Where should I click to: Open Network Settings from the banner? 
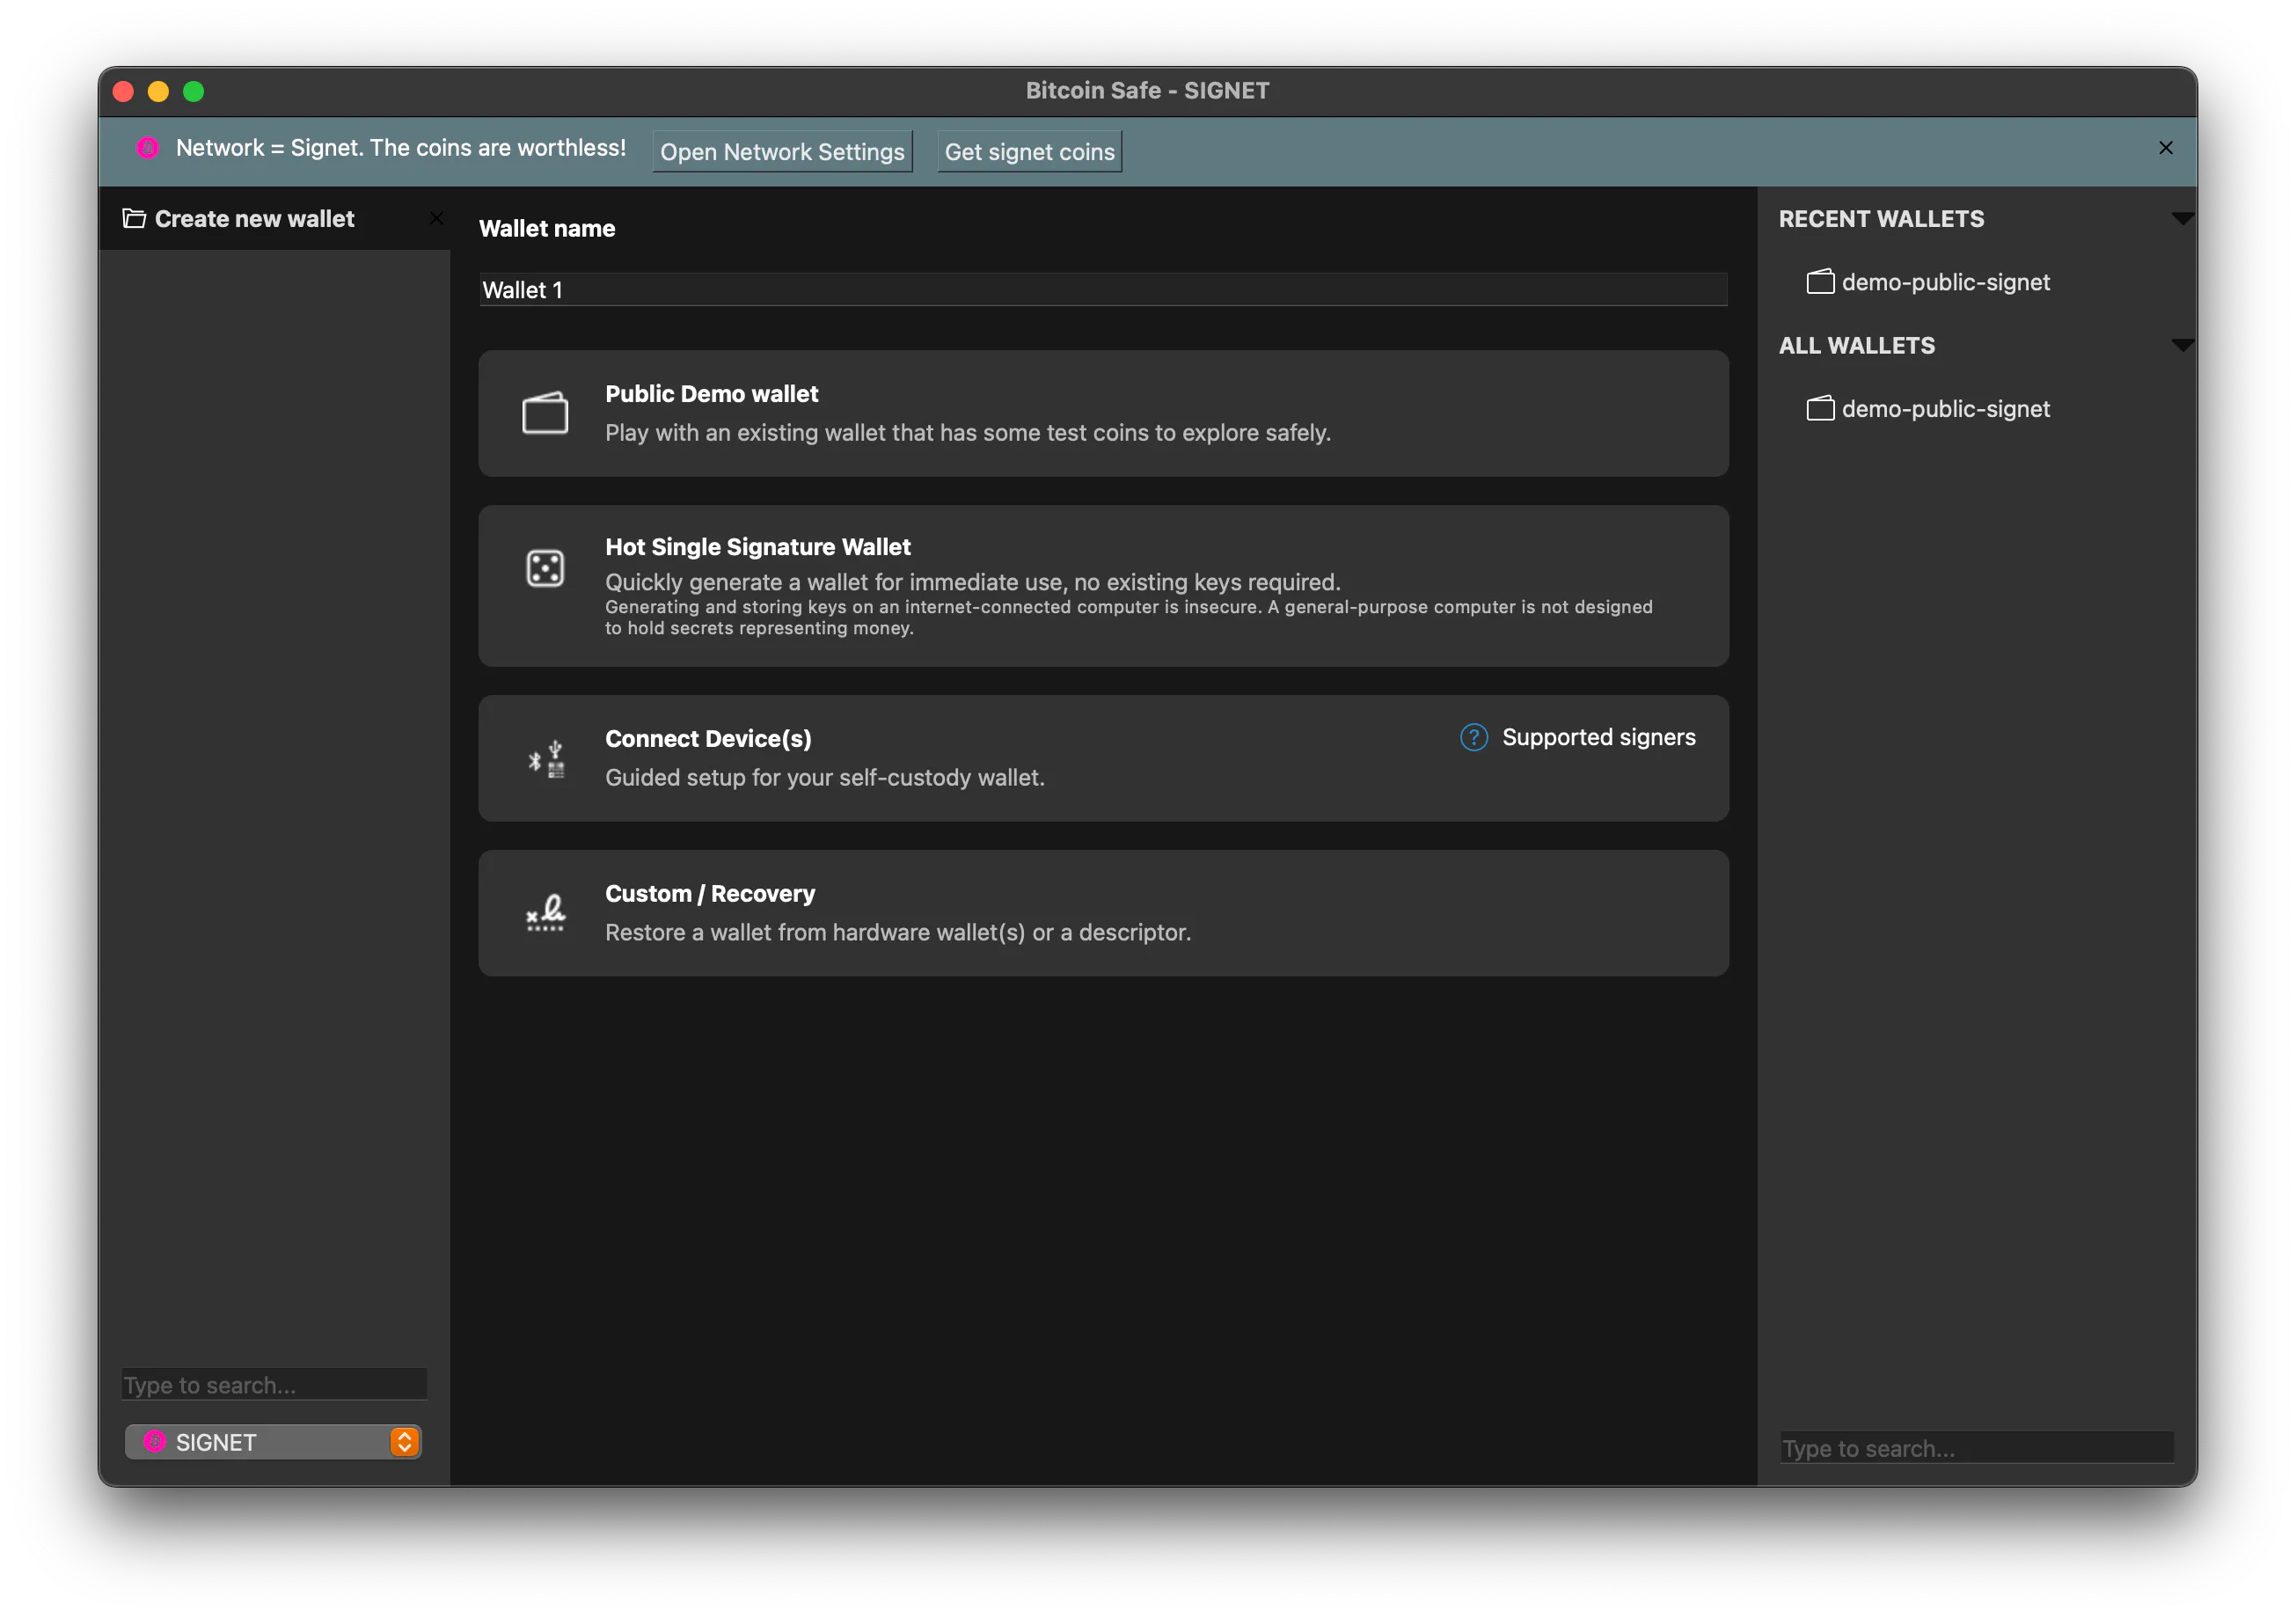(782, 151)
